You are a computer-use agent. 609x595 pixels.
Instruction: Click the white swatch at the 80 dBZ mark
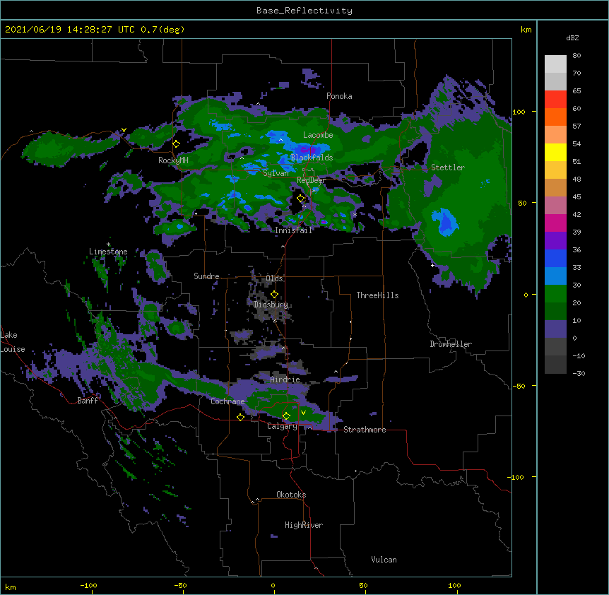pos(555,64)
